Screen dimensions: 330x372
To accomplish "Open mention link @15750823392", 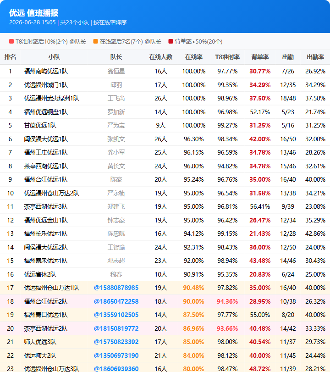I will 116,342.
